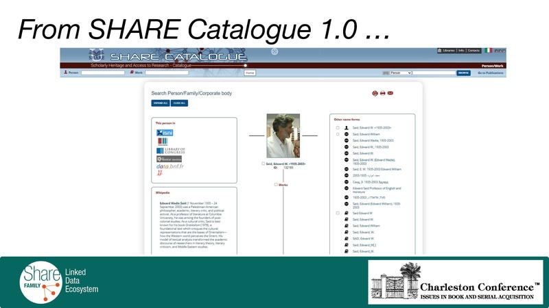Click the first red export icon

(375, 93)
